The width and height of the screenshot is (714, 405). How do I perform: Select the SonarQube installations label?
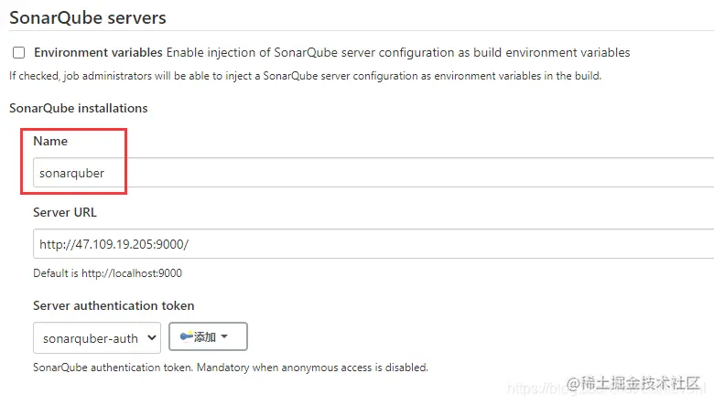click(x=79, y=108)
